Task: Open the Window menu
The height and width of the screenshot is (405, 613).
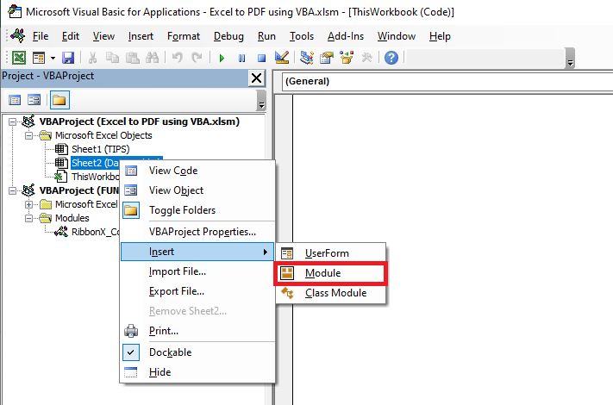Action: pos(397,36)
